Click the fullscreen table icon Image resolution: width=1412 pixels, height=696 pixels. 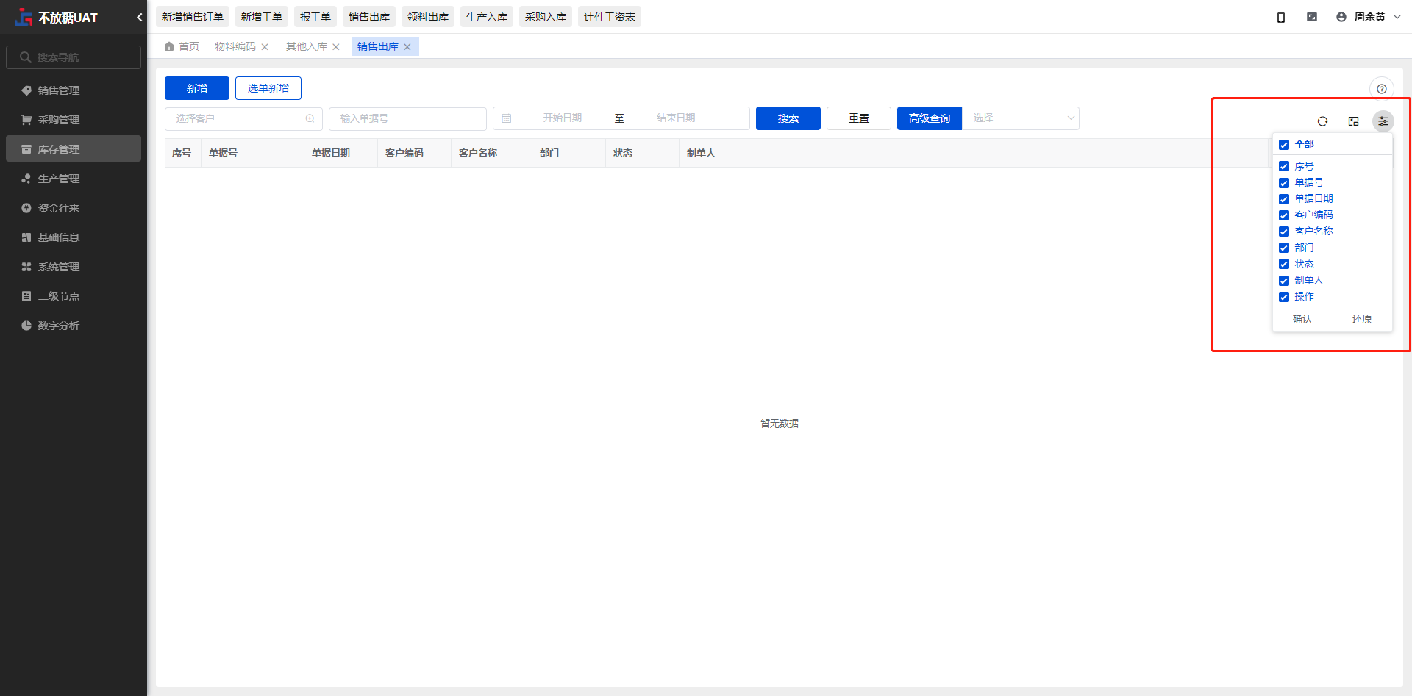(1354, 121)
